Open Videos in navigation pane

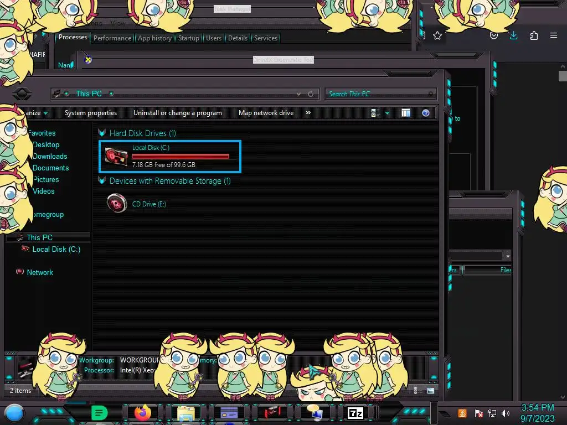coord(44,191)
